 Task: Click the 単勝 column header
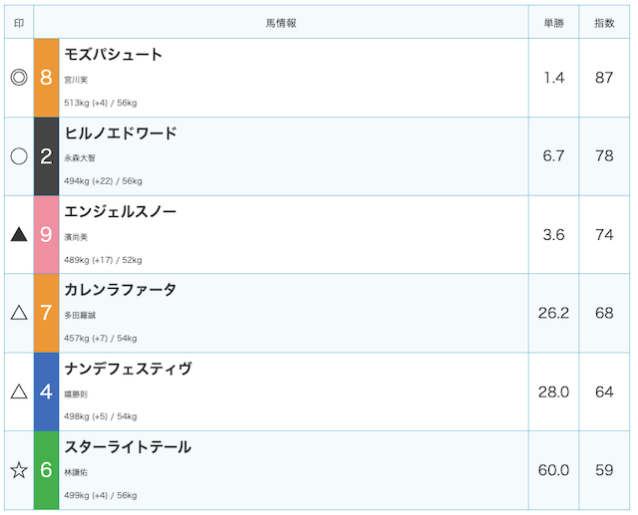tap(553, 23)
